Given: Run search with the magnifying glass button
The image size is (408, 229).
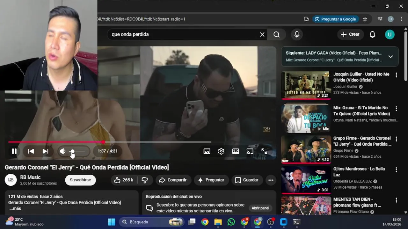Looking at the screenshot, I should (x=277, y=34).
